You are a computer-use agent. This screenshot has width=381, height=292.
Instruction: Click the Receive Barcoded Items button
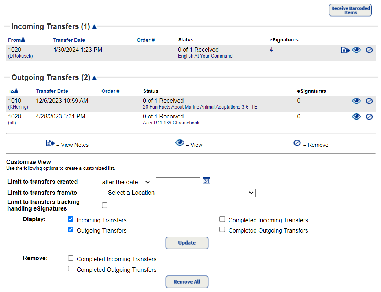tap(350, 10)
